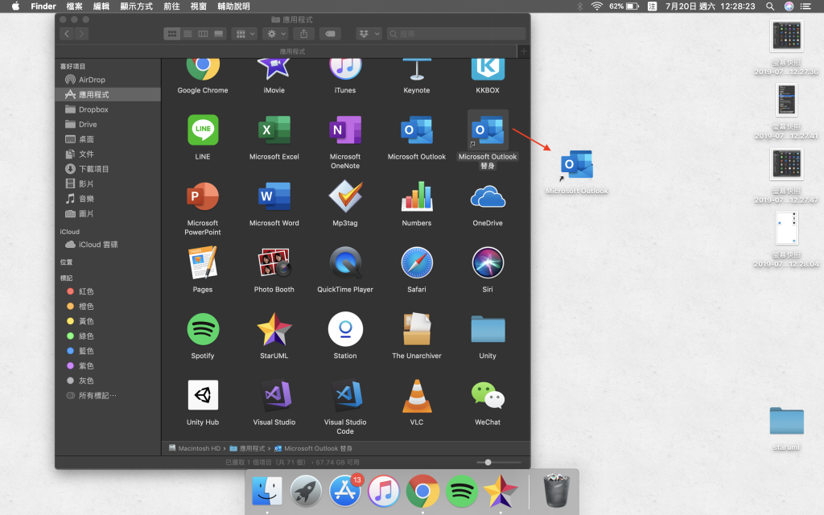
Task: Select the Microsoft Outlook 替身 alias icon
Action: tap(488, 130)
